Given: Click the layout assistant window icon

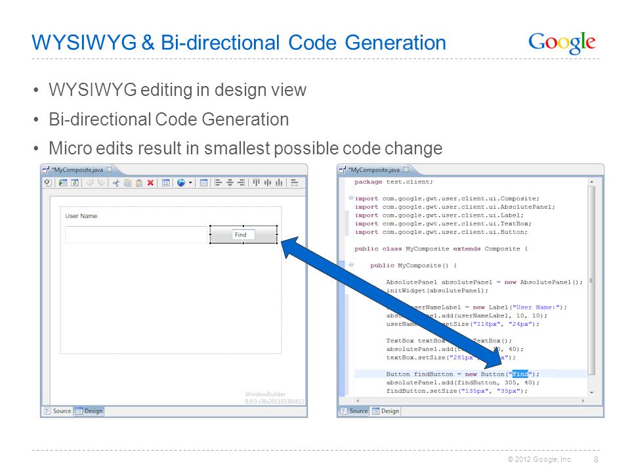Looking at the screenshot, I should [x=165, y=183].
